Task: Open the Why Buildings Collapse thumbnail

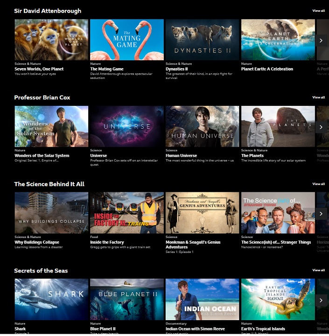Action: (x=51, y=213)
